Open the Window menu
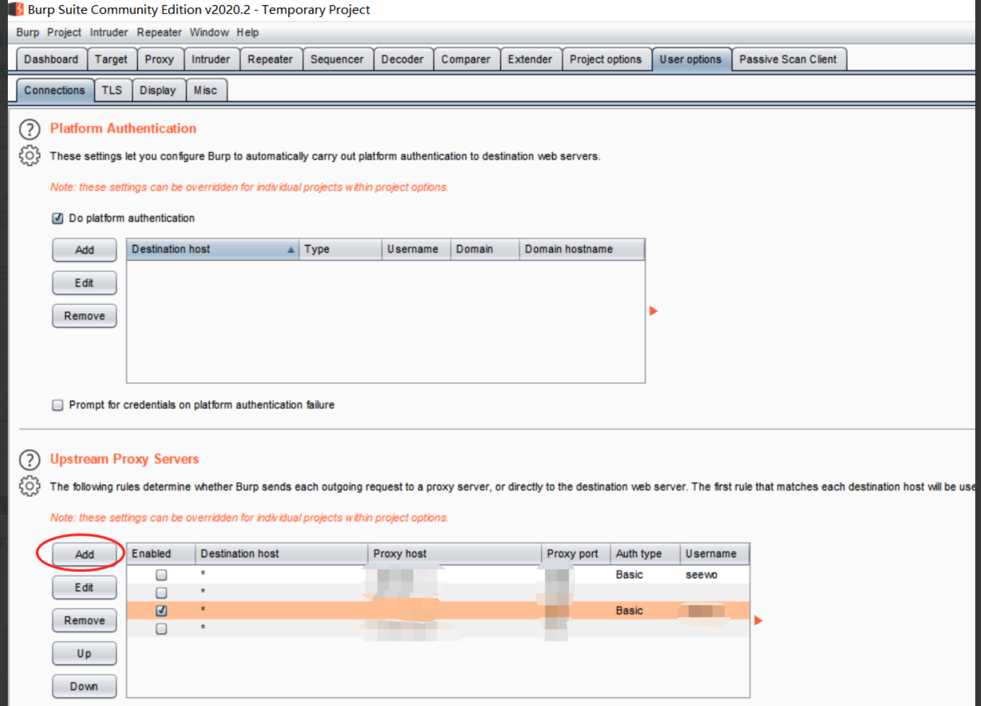Screen dimensions: 981x706 (x=209, y=33)
